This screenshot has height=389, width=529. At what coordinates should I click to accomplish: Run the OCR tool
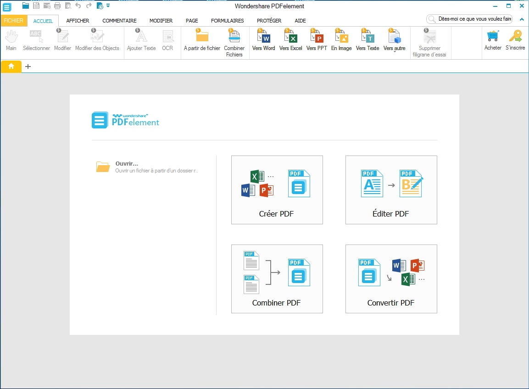[x=167, y=40]
